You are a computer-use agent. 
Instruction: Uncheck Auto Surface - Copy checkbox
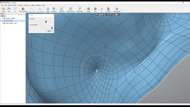(3, 23)
